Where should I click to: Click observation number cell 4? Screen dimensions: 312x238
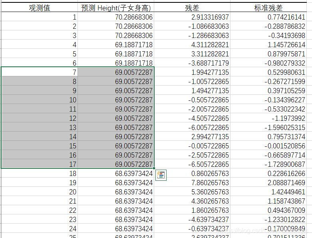tap(40, 45)
